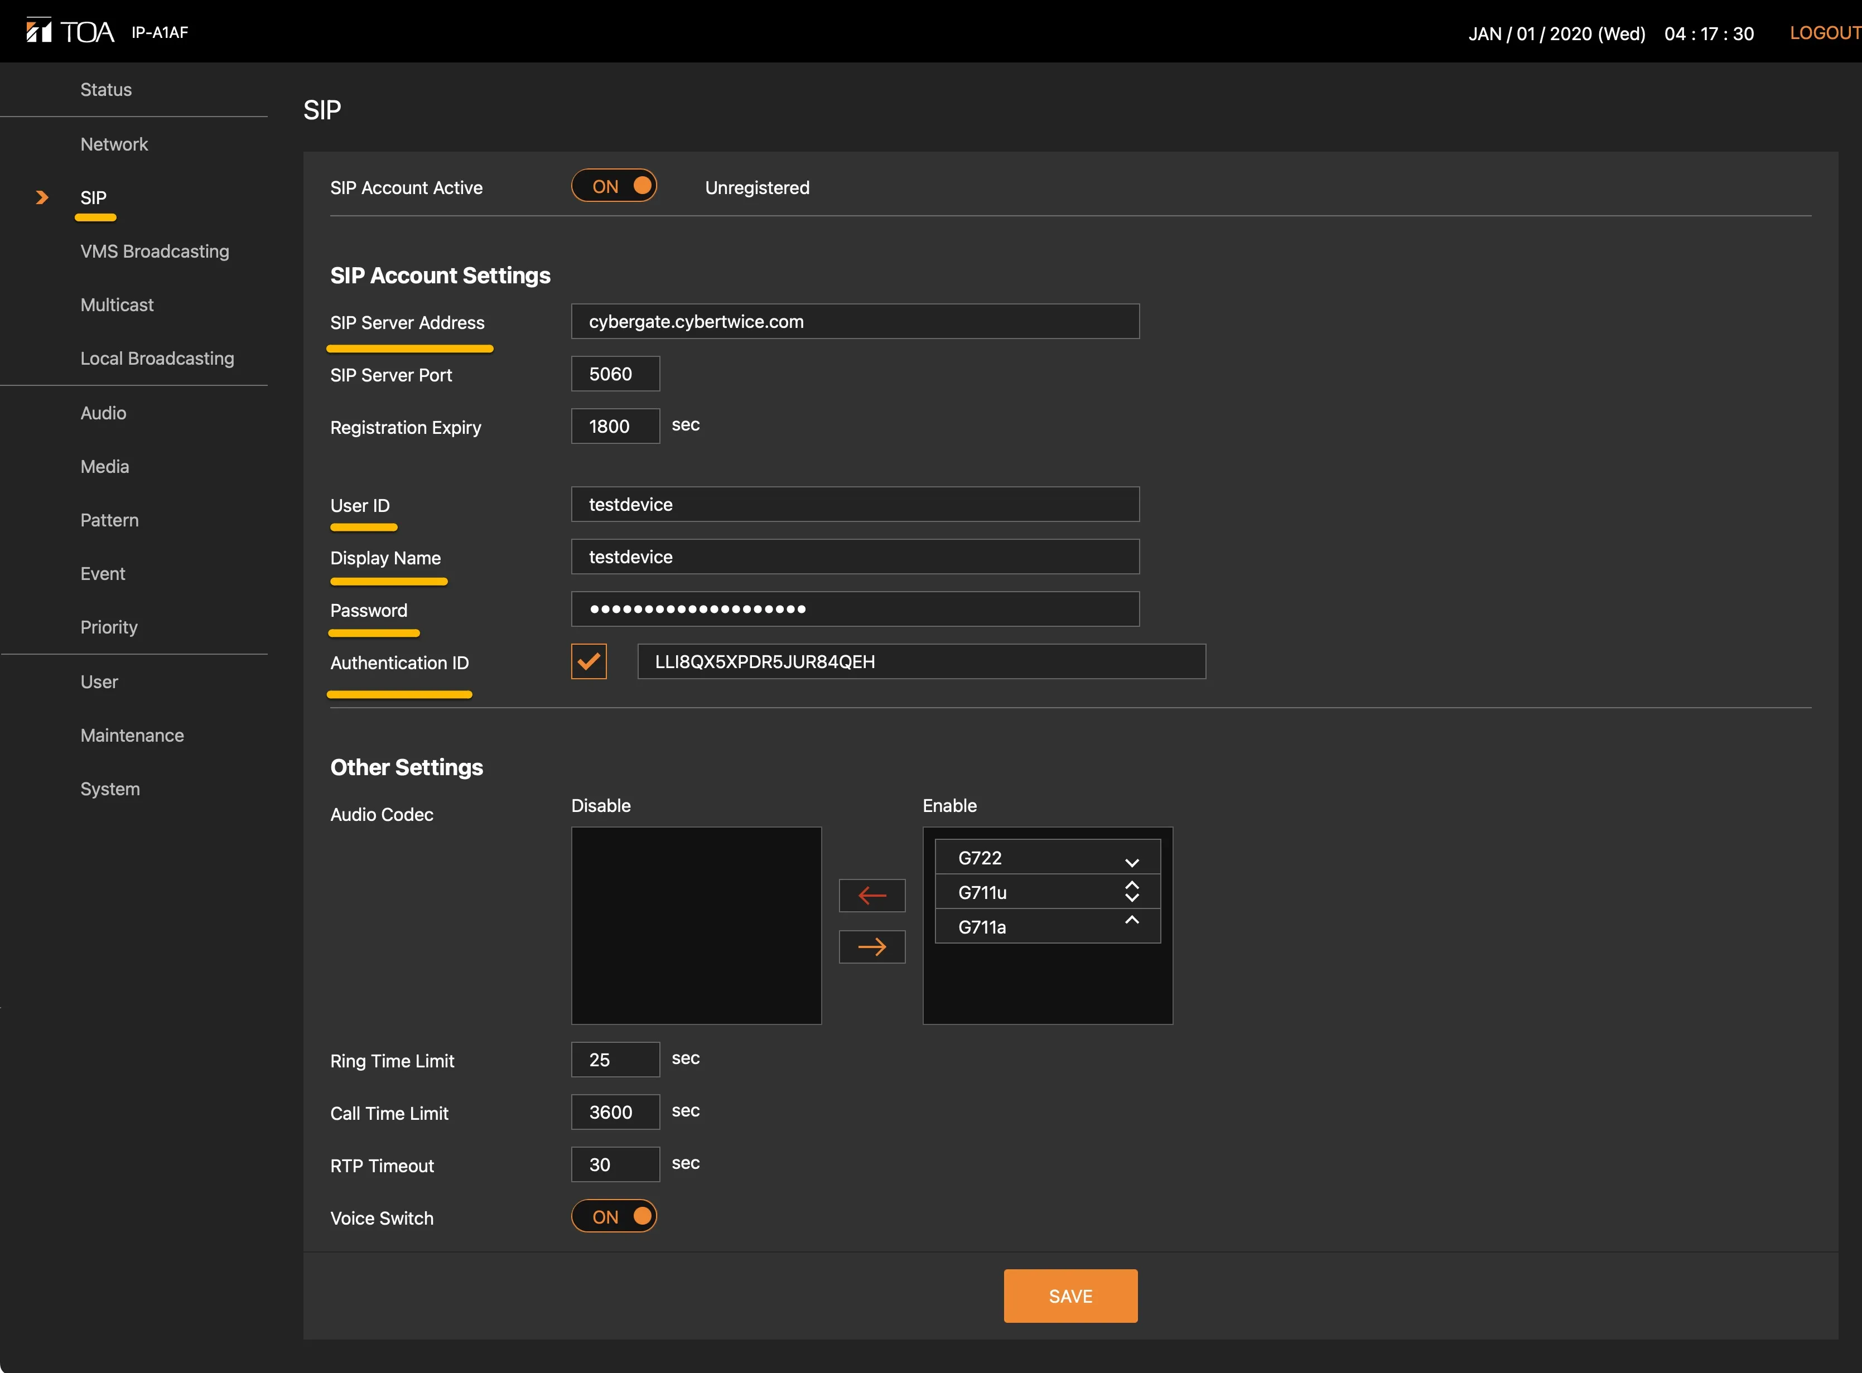
Task: Toggle SIP Account Active switch
Action: tap(614, 186)
